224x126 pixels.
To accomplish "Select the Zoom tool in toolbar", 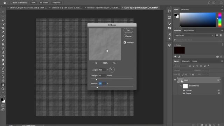I will point(3,89).
